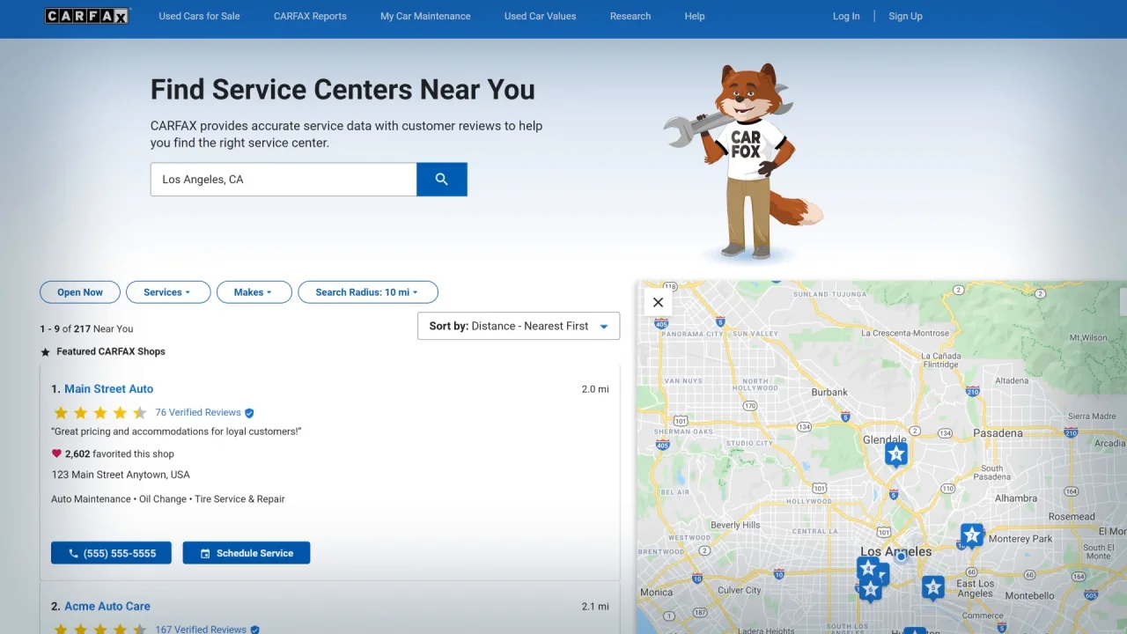Select map marker number 7 near Monterey Park

972,535
